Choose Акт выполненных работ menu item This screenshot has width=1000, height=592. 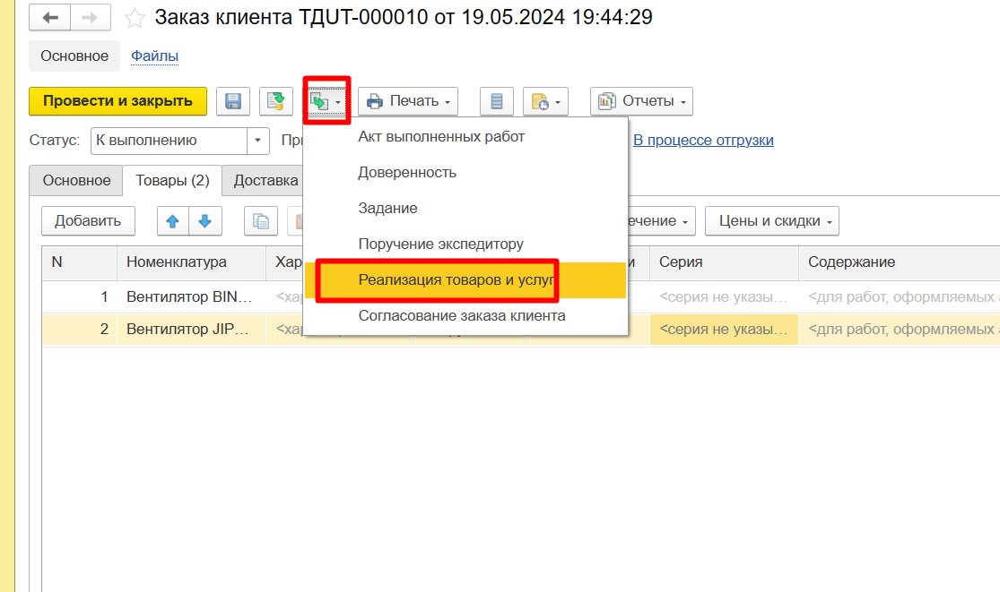465,137
